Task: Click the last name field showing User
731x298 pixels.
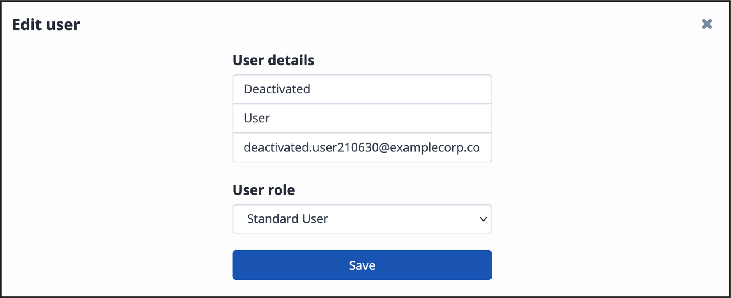Action: [362, 118]
